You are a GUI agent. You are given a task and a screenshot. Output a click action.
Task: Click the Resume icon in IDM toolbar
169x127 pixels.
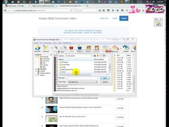(46, 48)
